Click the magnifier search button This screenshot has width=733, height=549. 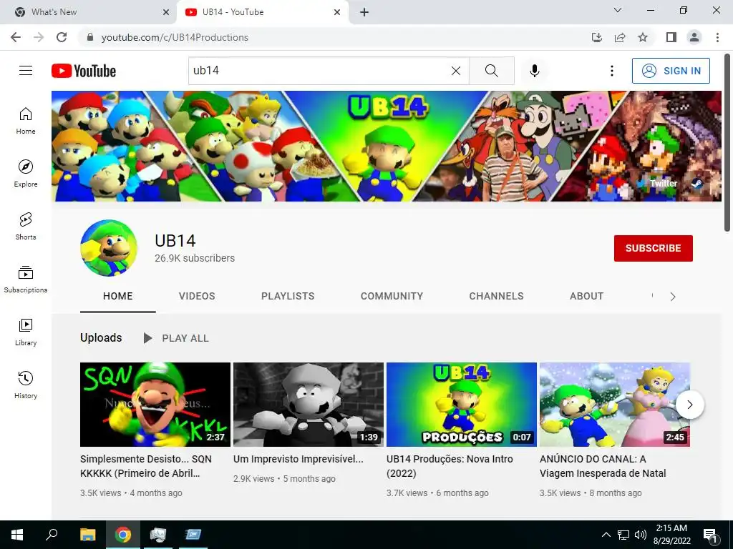pyautogui.click(x=491, y=71)
